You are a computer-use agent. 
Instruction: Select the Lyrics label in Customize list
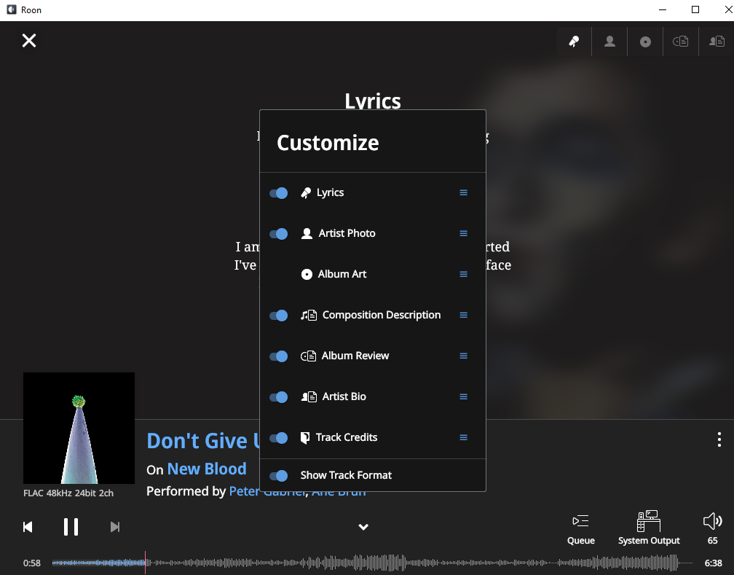pyautogui.click(x=330, y=192)
